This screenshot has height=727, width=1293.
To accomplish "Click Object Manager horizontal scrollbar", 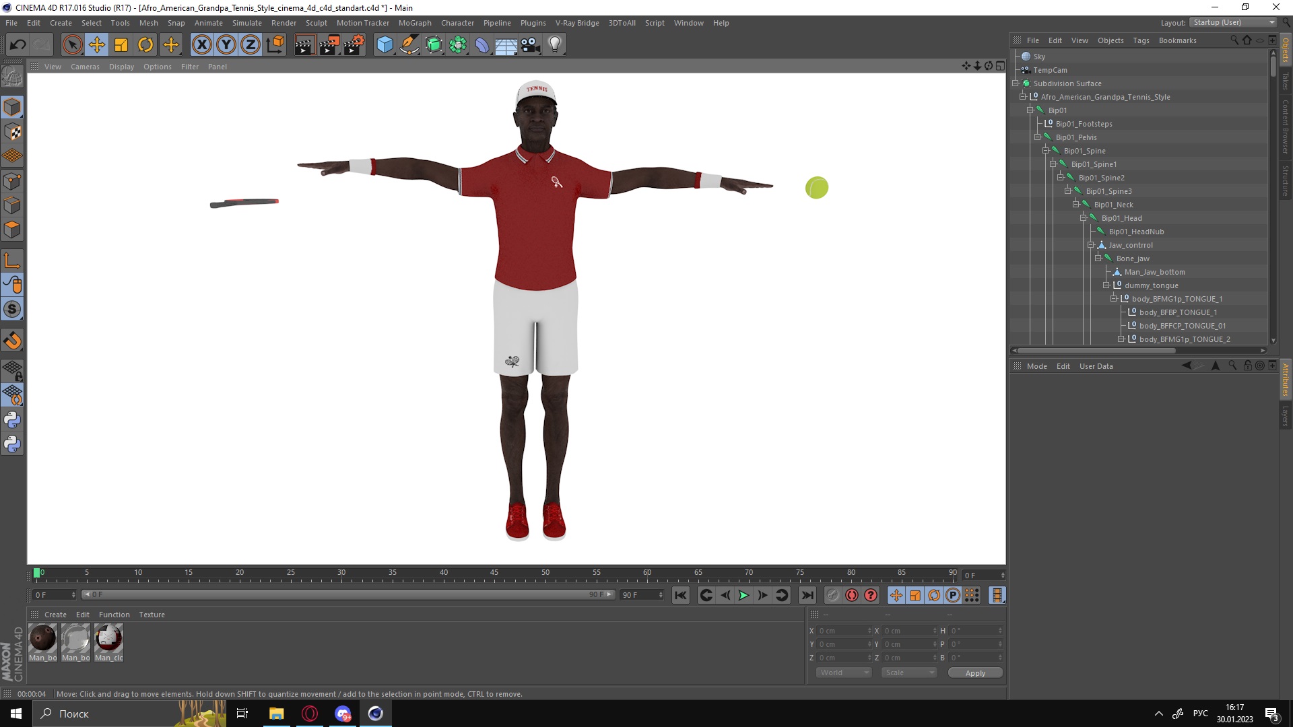I will point(1096,350).
